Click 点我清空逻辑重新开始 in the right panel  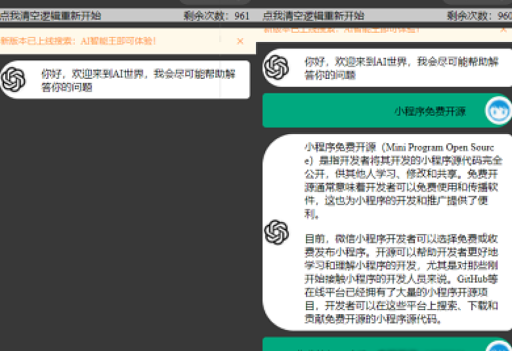pyautogui.click(x=314, y=16)
